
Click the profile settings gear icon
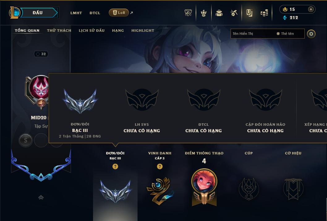pos(311,34)
